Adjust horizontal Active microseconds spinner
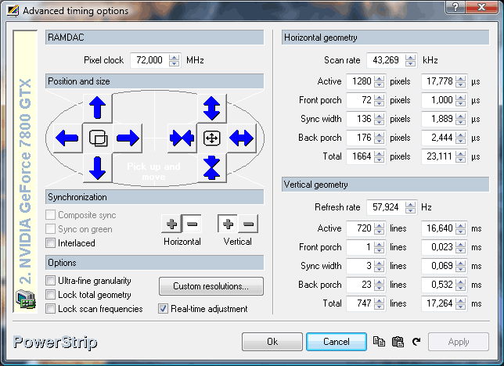The height and width of the screenshot is (366, 504). click(x=461, y=81)
